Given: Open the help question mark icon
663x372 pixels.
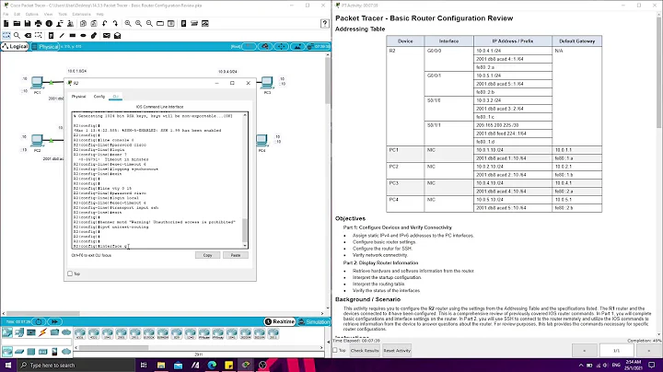Looking at the screenshot, I should (x=325, y=23).
